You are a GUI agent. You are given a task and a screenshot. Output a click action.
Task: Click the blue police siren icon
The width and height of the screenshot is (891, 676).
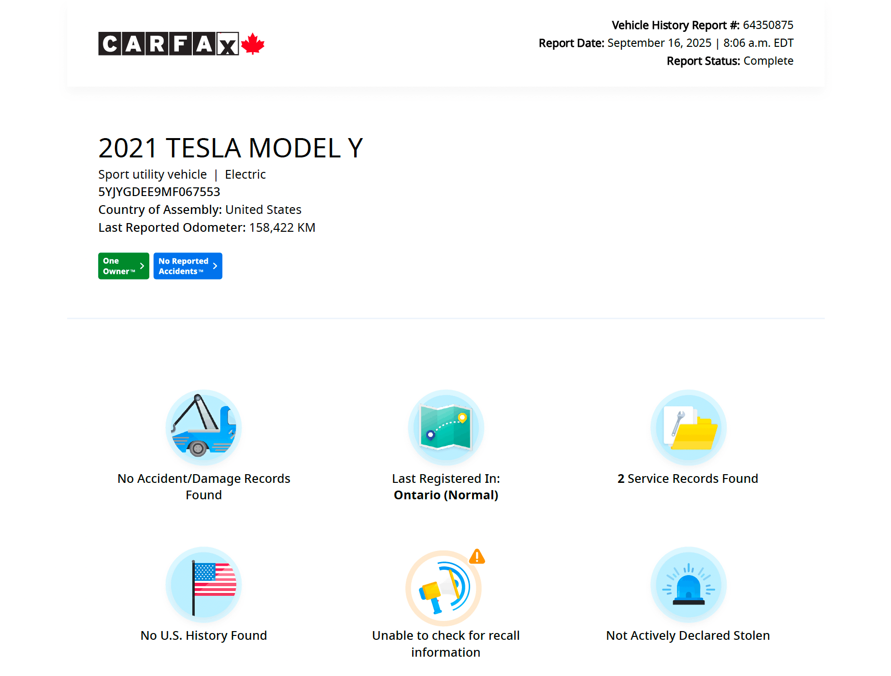pyautogui.click(x=688, y=585)
